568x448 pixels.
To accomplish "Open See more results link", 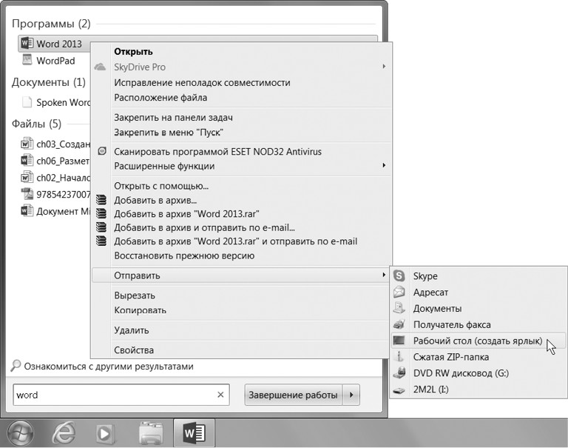I will click(x=108, y=366).
